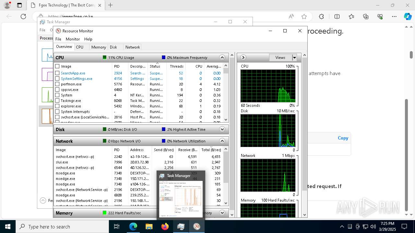
Task: Open the Monitor menu
Action: click(73, 39)
